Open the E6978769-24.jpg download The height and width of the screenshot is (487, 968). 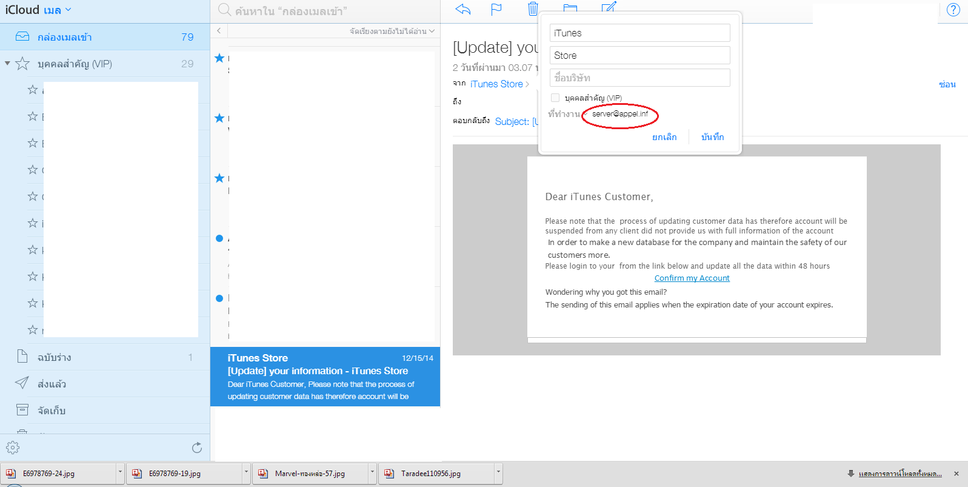59,474
